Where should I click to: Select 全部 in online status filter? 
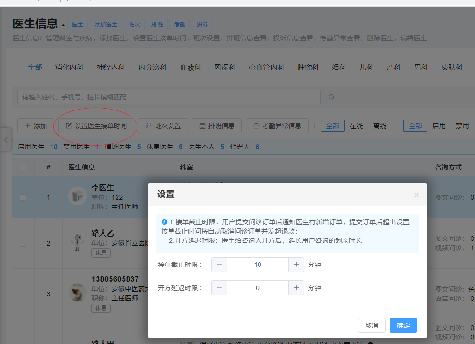click(332, 126)
